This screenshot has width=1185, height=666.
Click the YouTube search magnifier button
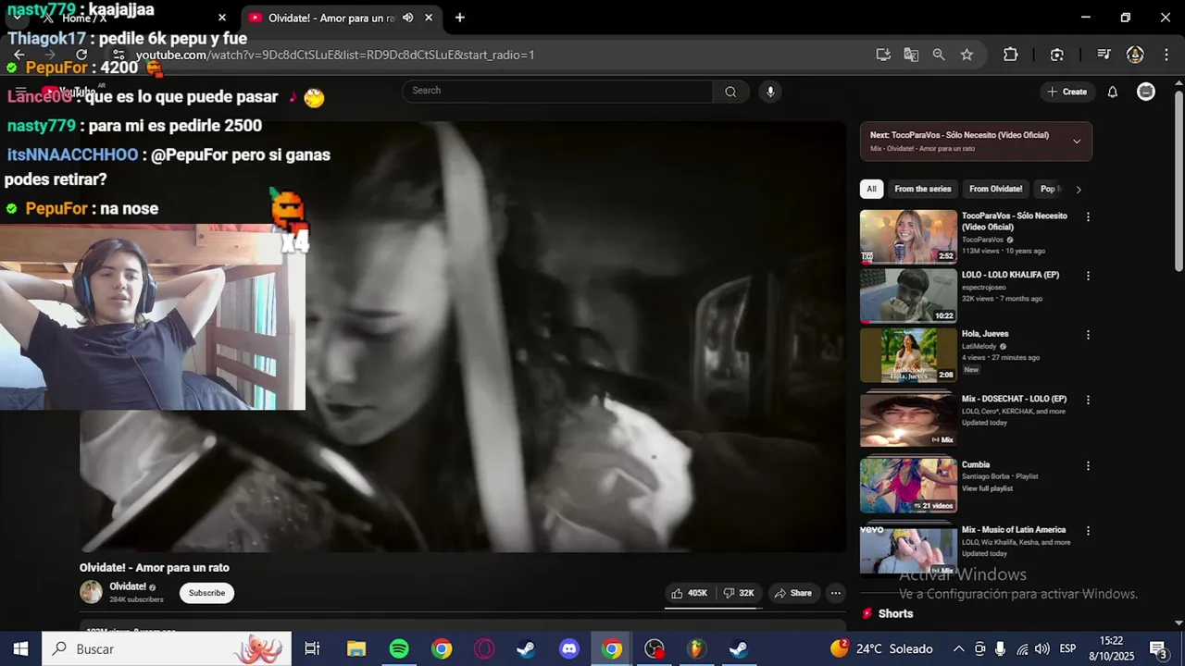(x=730, y=92)
